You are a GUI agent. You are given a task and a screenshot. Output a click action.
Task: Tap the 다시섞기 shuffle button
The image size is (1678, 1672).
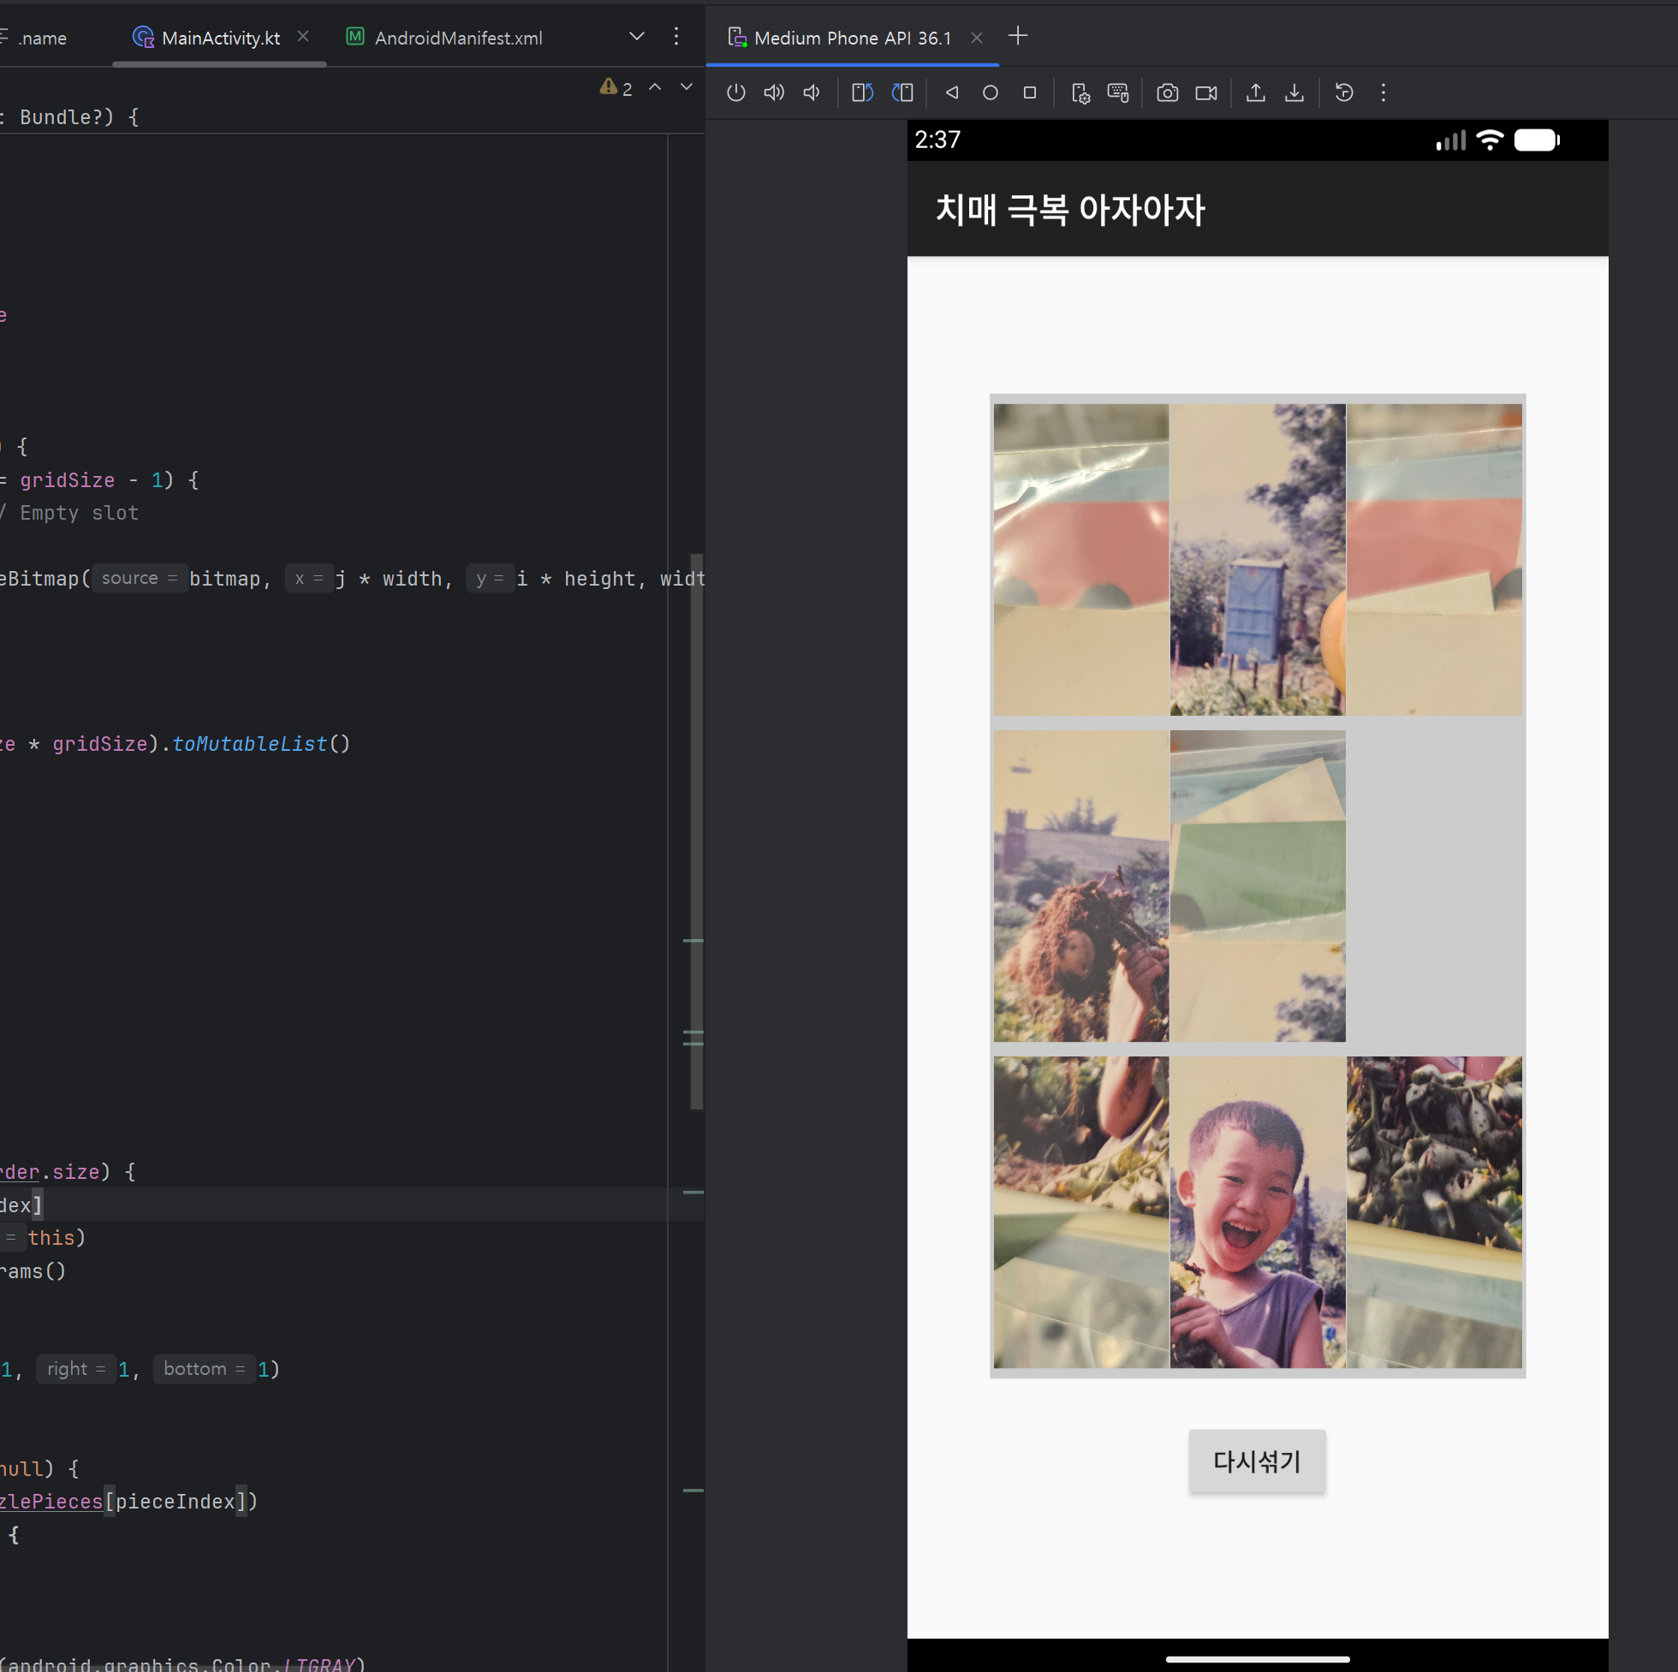point(1257,1461)
